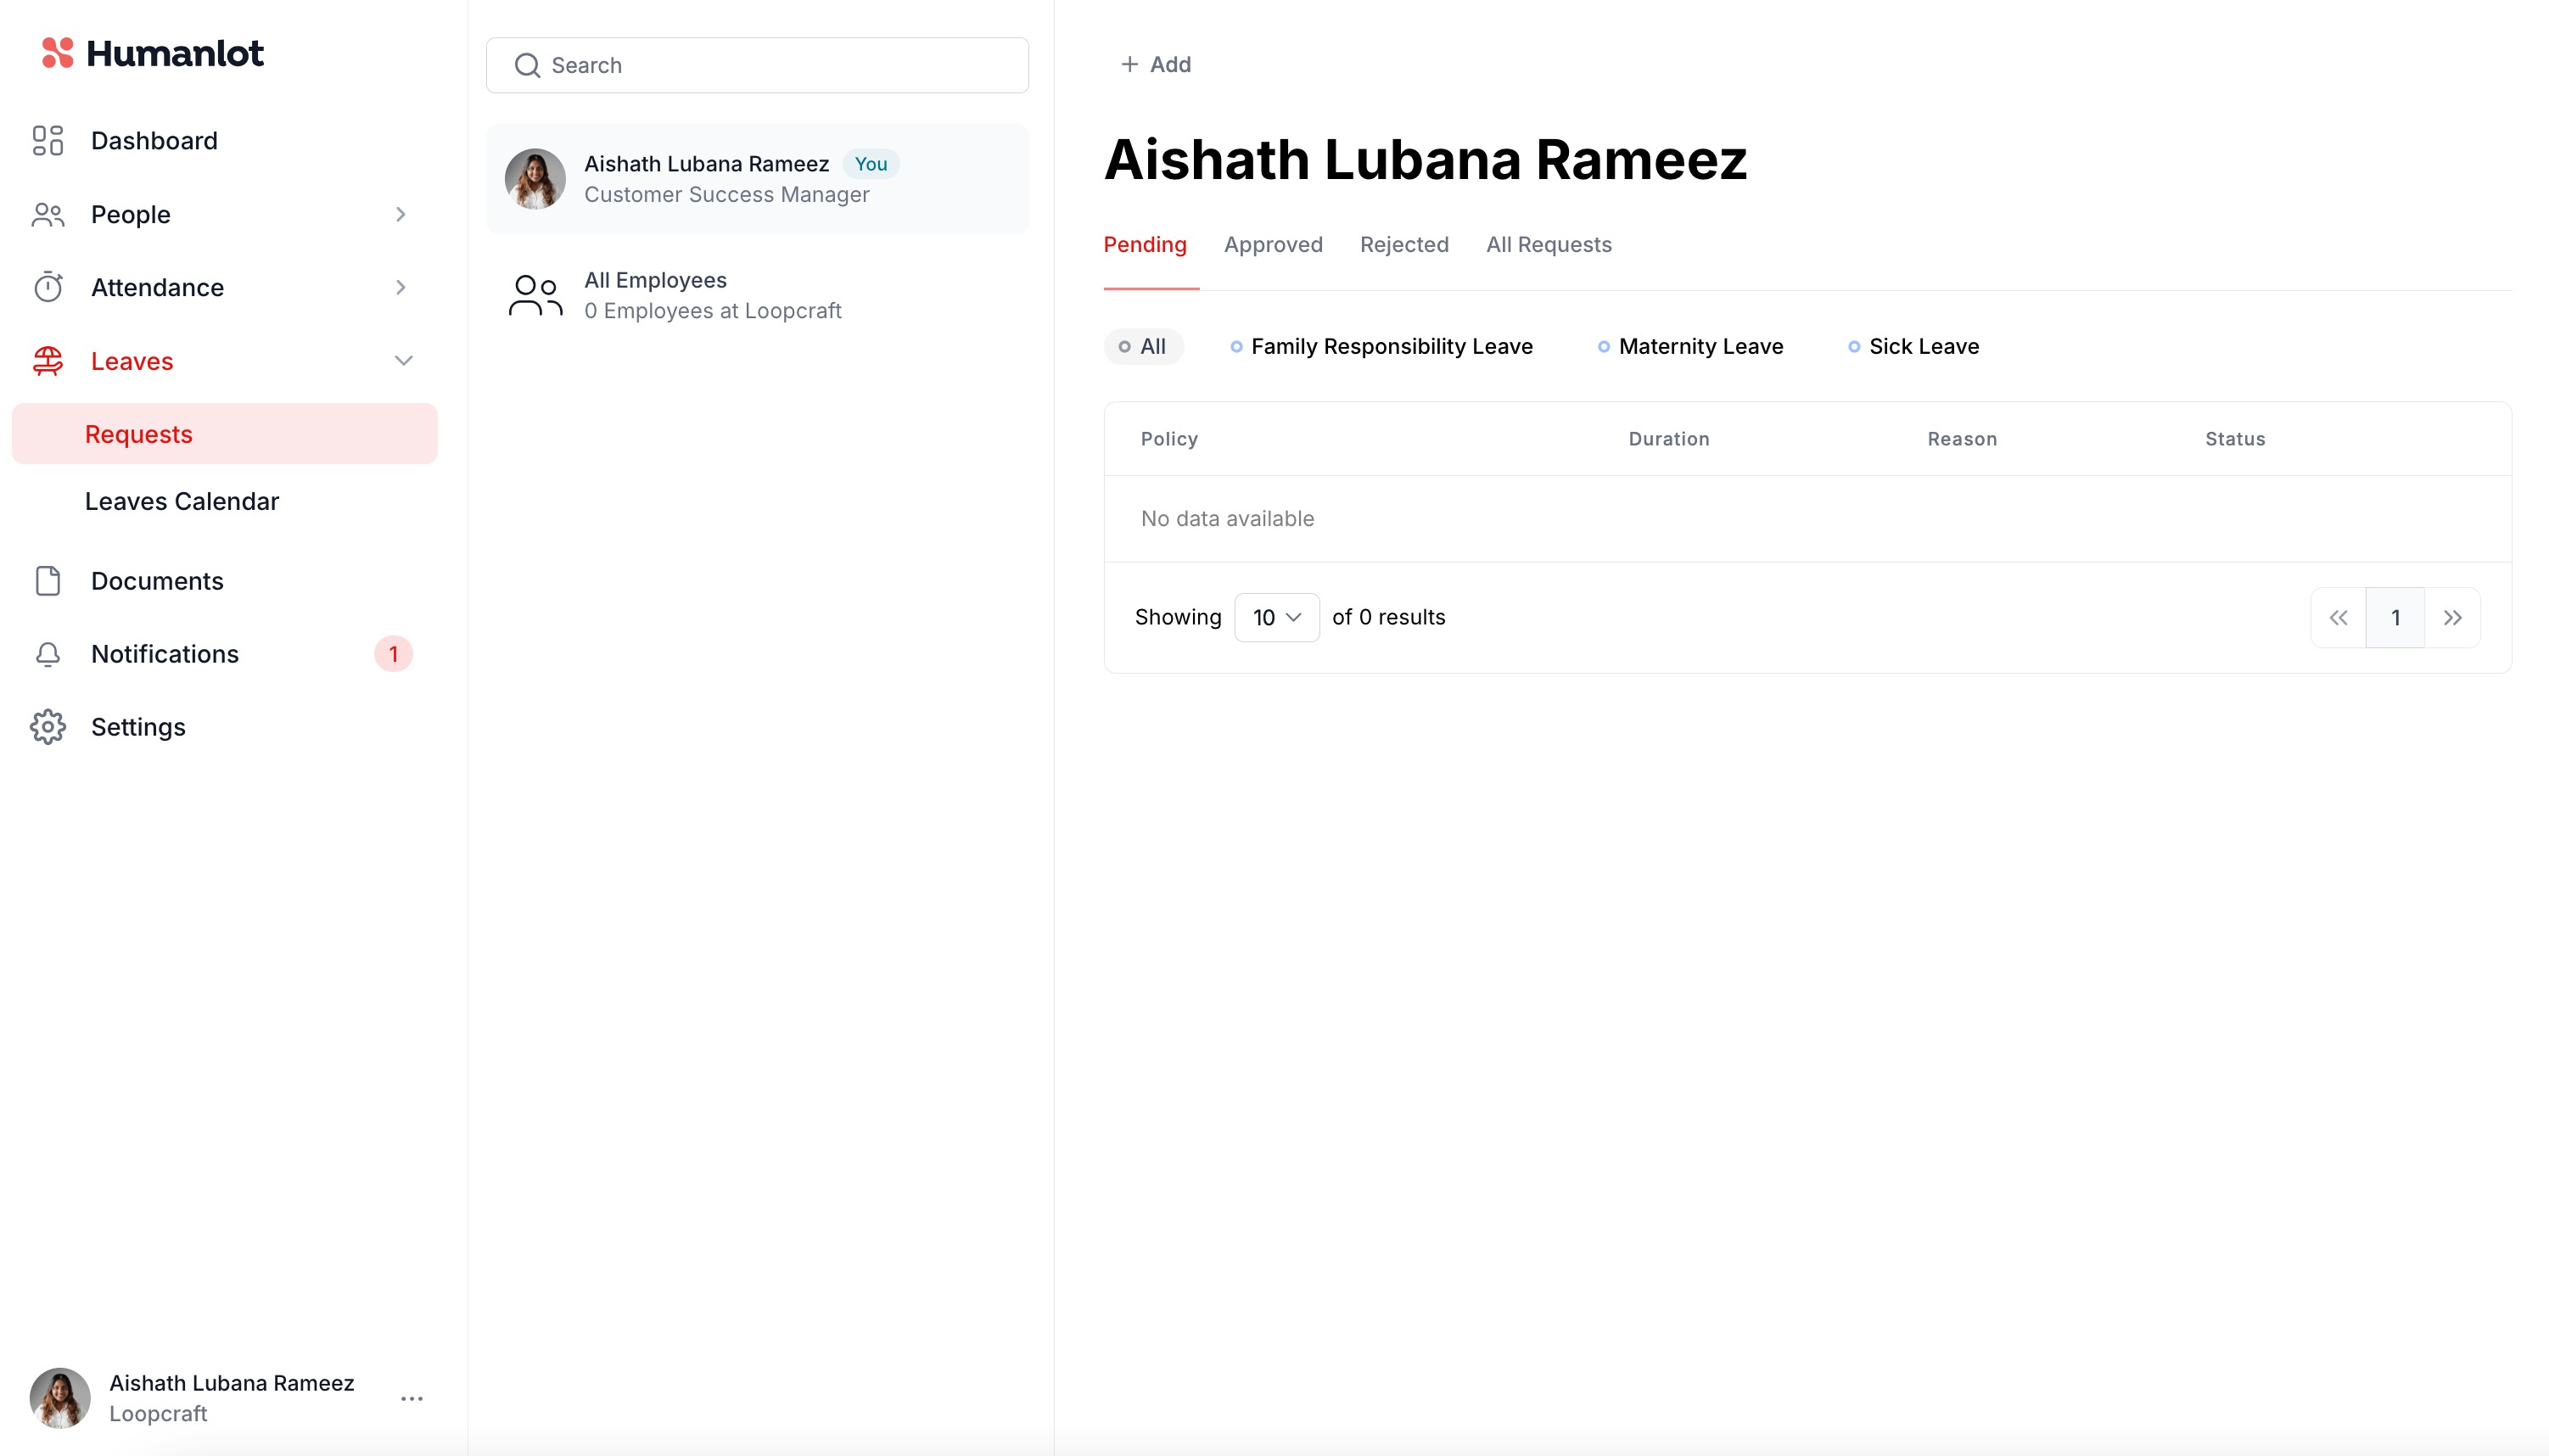Select the All leave filter
2549x1456 pixels.
1143,346
